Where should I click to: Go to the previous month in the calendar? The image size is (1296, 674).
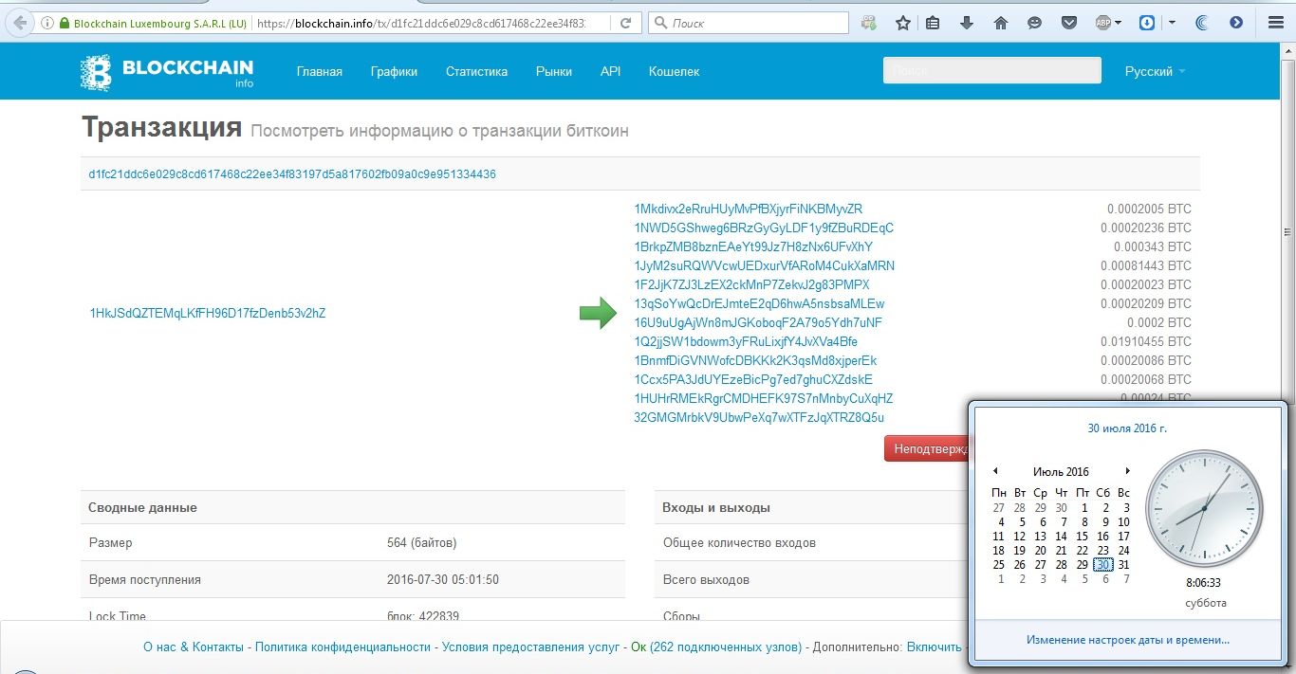pos(995,471)
